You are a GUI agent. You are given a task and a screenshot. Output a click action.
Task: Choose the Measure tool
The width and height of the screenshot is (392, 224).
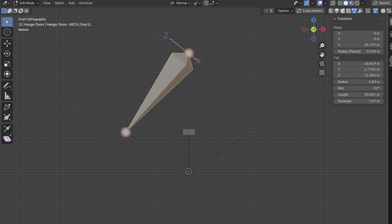point(7,96)
